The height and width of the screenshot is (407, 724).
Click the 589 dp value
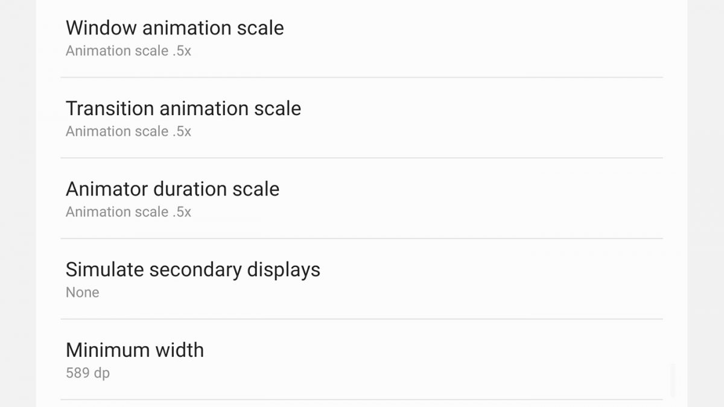(x=87, y=373)
